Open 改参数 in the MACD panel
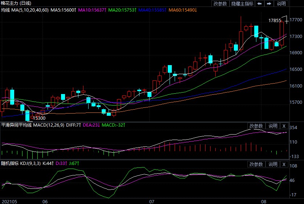304x204 pixels. 256,126
